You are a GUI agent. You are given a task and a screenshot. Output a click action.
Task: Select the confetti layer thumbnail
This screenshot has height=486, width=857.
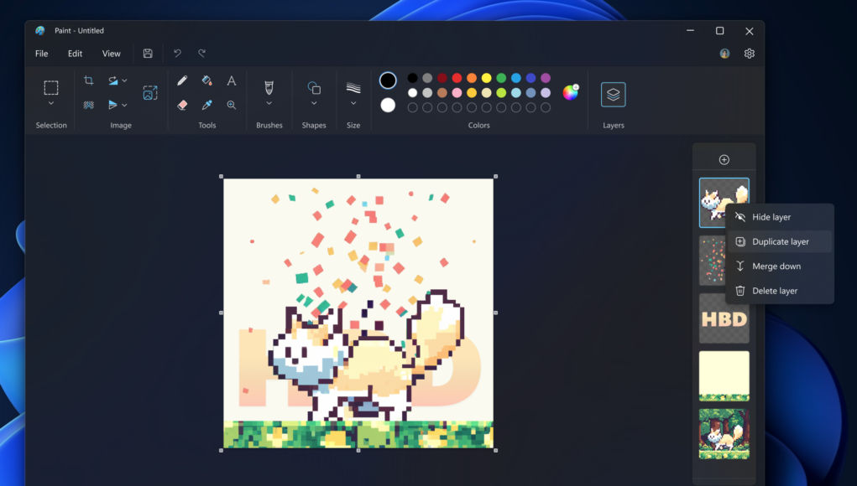coord(712,261)
